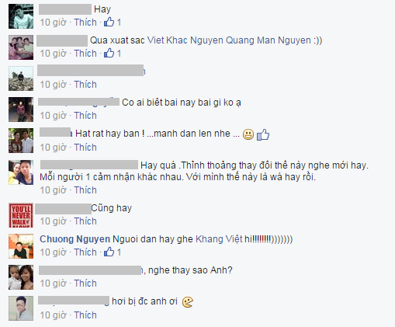Click like count thumb on Chuong Nguyen's comment

109,252
